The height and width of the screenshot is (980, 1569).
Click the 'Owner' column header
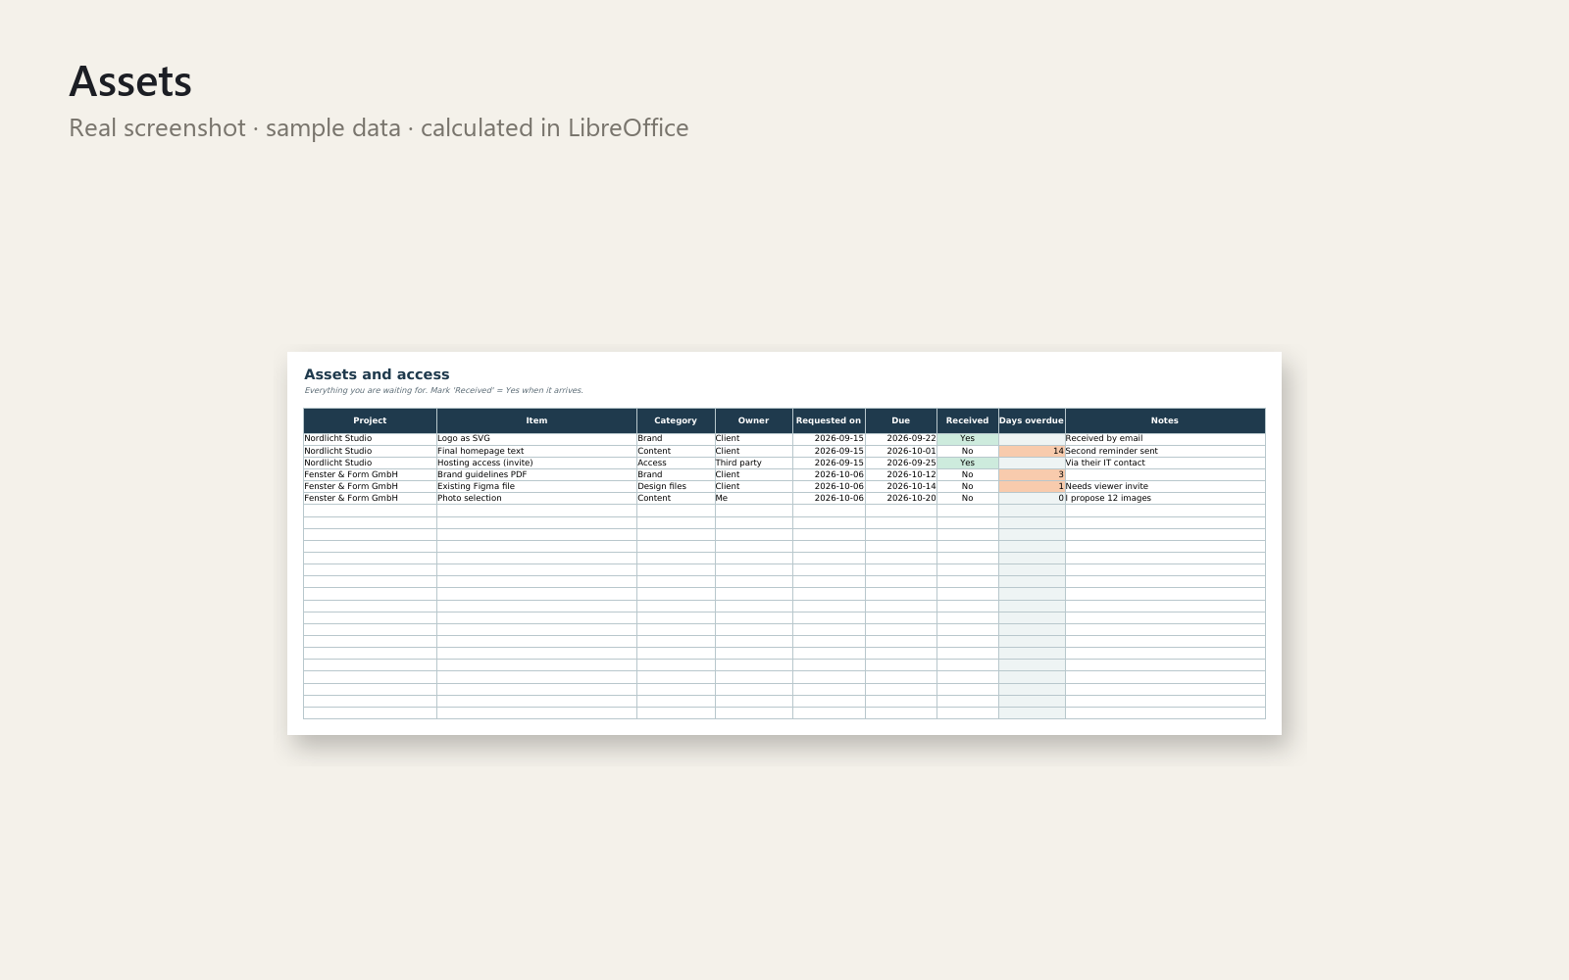(x=754, y=420)
